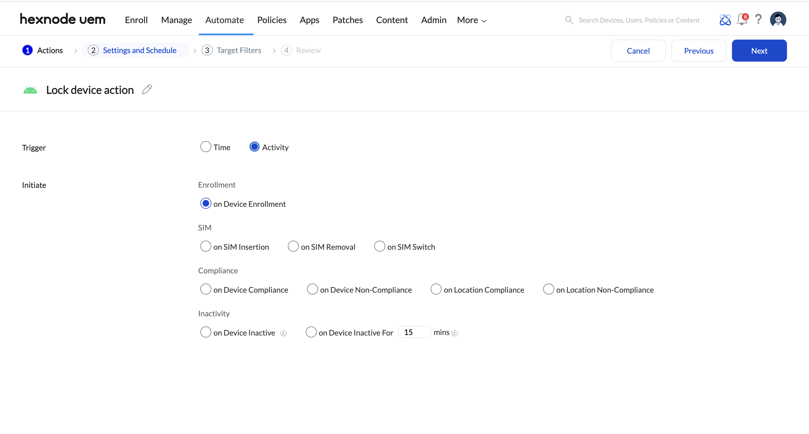This screenshot has height=434, width=809.
Task: Open the user profile avatar
Action: pos(778,19)
